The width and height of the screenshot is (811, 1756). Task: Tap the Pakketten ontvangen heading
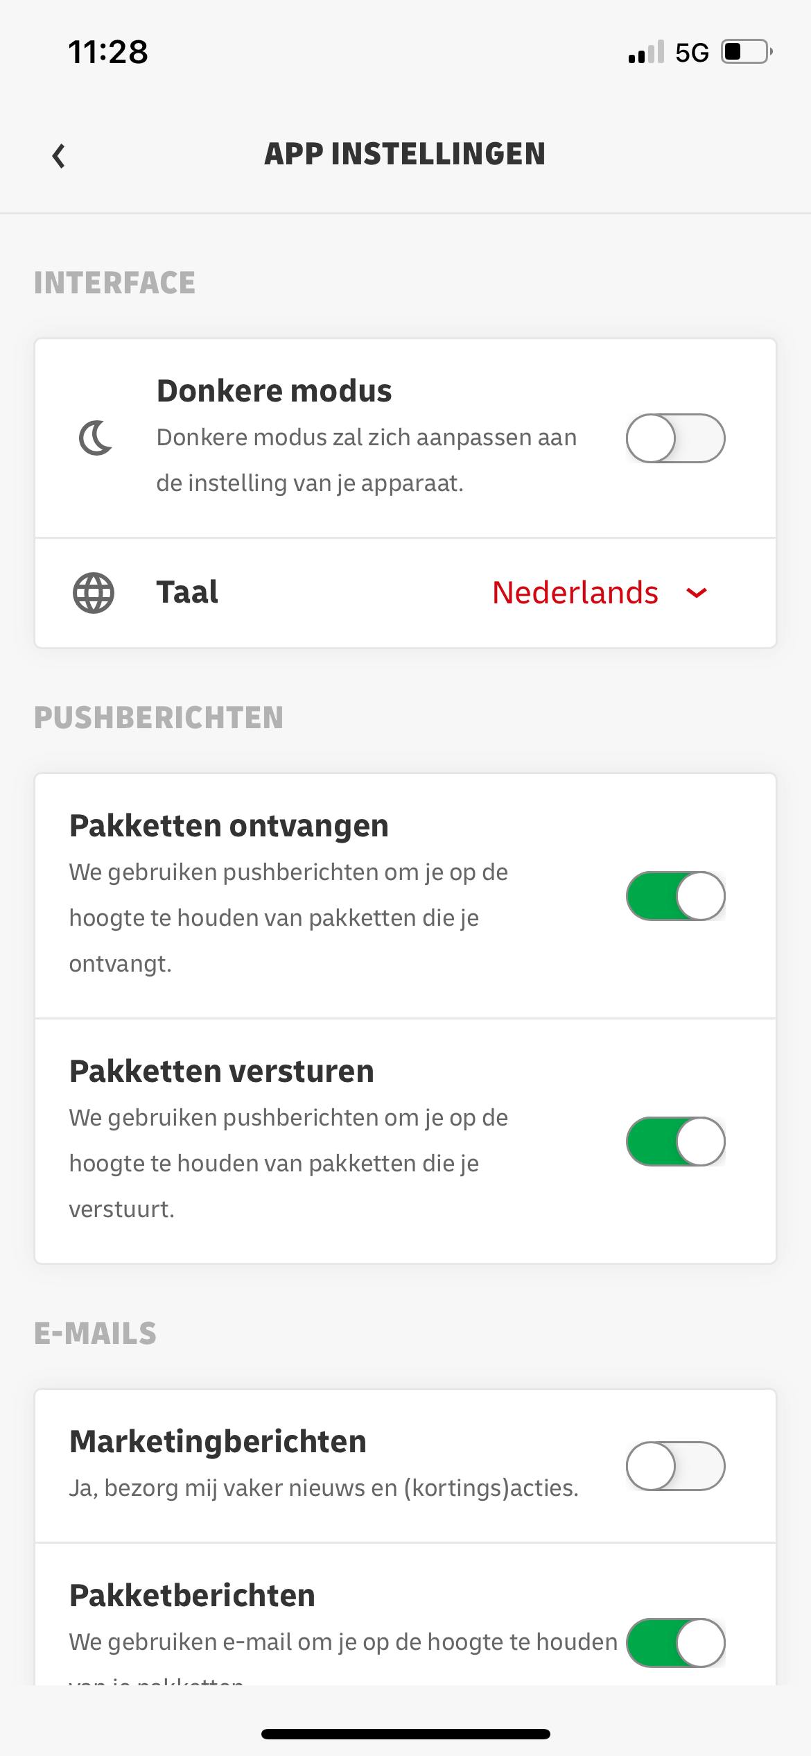pos(229,826)
